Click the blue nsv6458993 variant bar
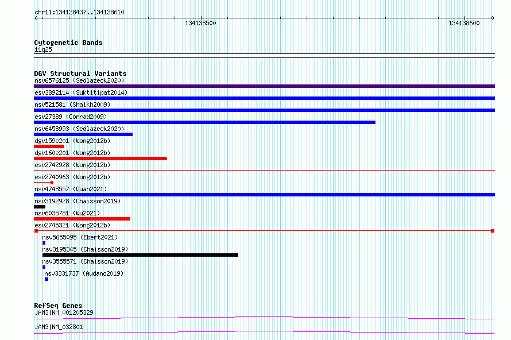The height and width of the screenshot is (340, 511). pos(83,134)
